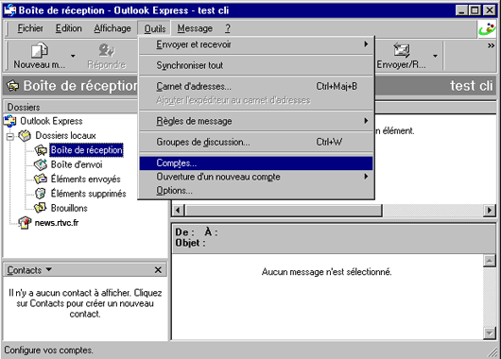This screenshot has height=359, width=501.
Task: Expand Règles de message submenu
Action: click(256, 121)
